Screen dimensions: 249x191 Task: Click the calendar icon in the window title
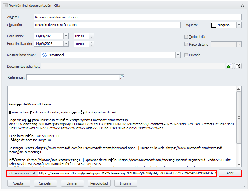pyautogui.click(x=5, y=6)
